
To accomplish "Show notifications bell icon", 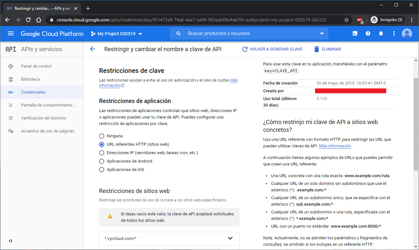I will pos(381,34).
